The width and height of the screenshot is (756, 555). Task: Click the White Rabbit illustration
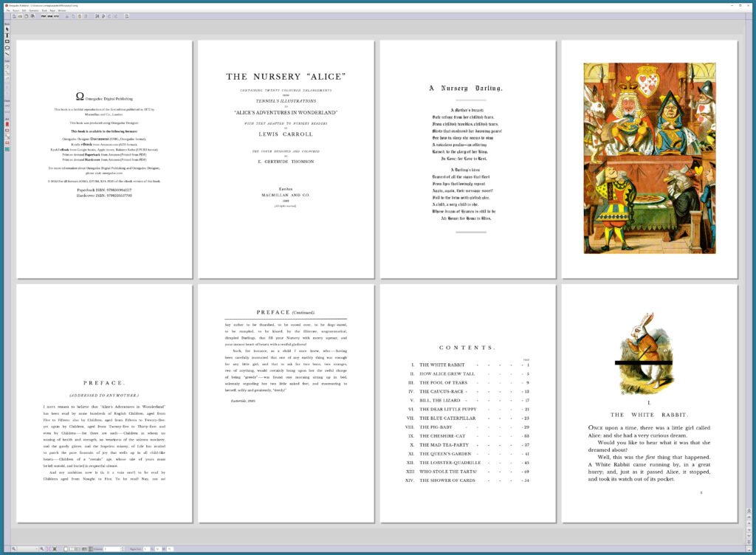pyautogui.click(x=644, y=354)
